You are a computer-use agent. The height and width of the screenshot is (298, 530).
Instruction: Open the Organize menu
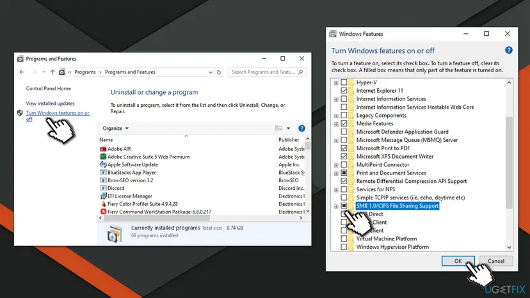[x=116, y=129]
